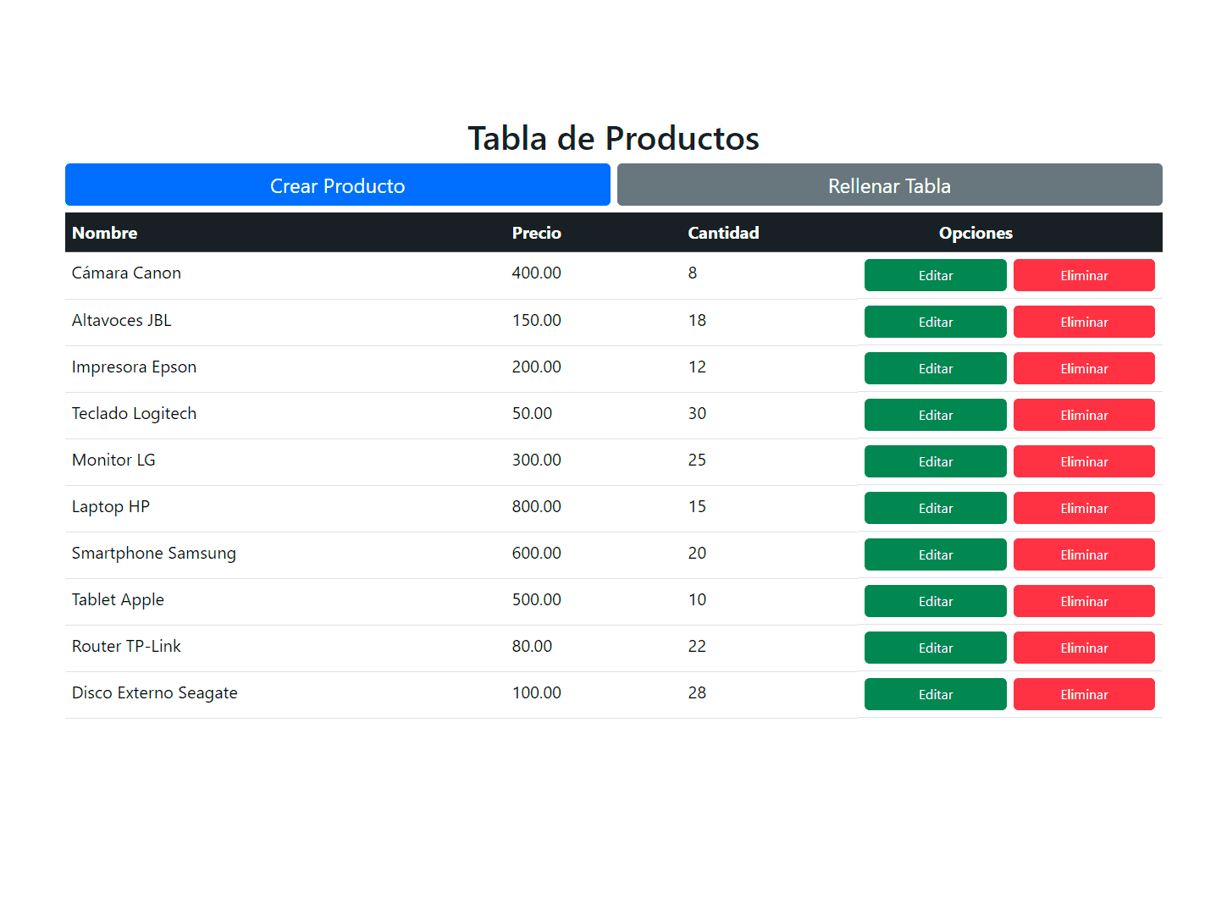Select the Tabla de Productos heading

coord(613,138)
